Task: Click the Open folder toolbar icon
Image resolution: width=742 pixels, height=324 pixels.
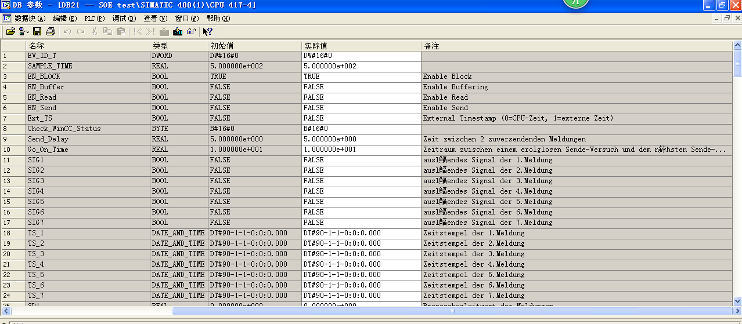Action: coord(10,31)
